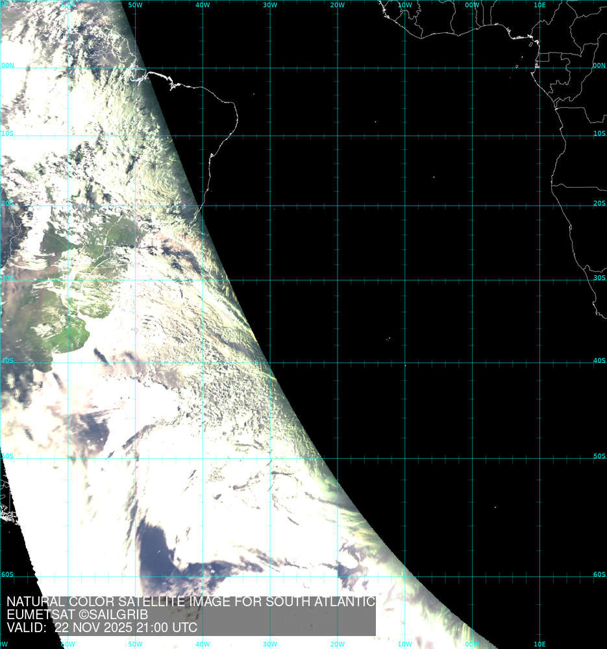Click the 20S latitude label on right edge
This screenshot has height=649, width=607.
599,203
